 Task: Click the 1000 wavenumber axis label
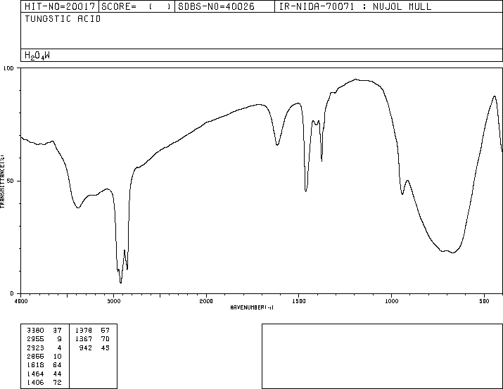pos(391,301)
